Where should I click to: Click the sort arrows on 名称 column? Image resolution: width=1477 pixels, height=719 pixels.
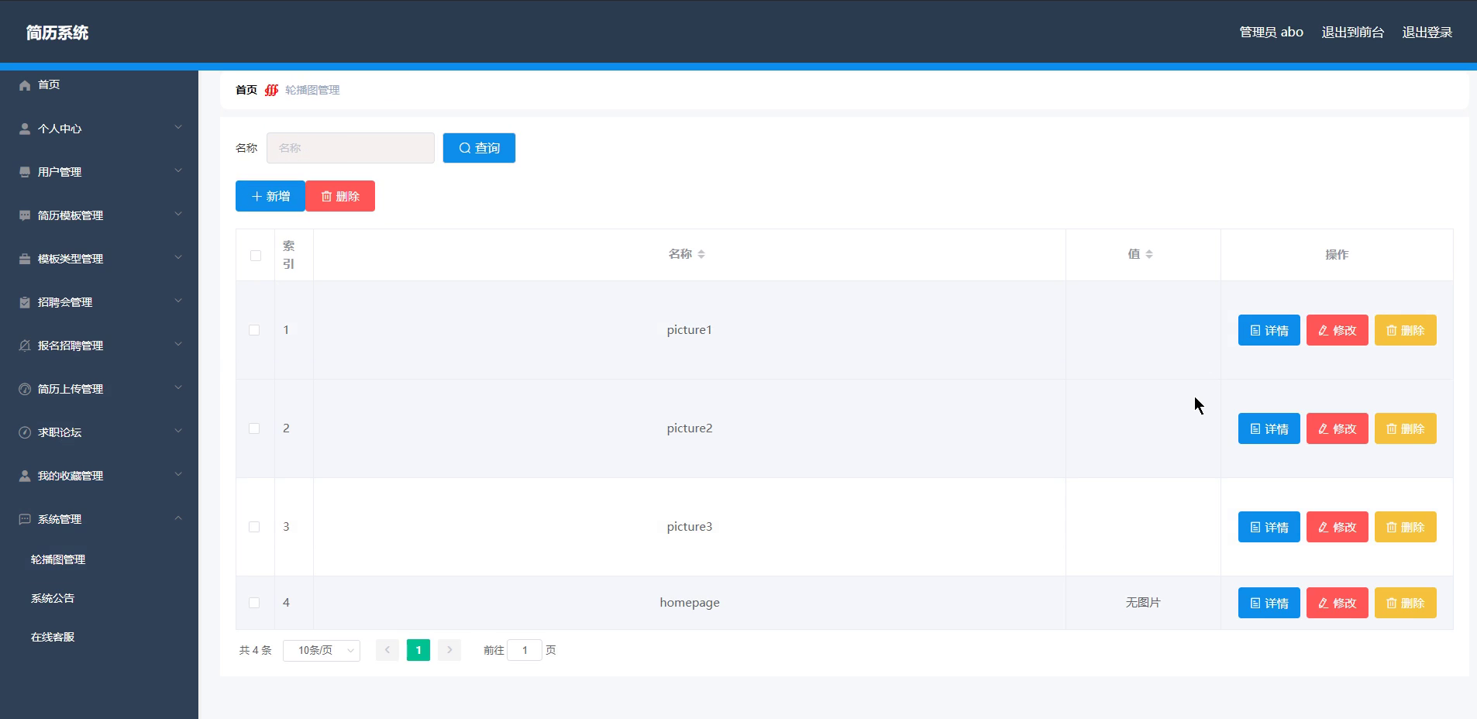tap(701, 254)
